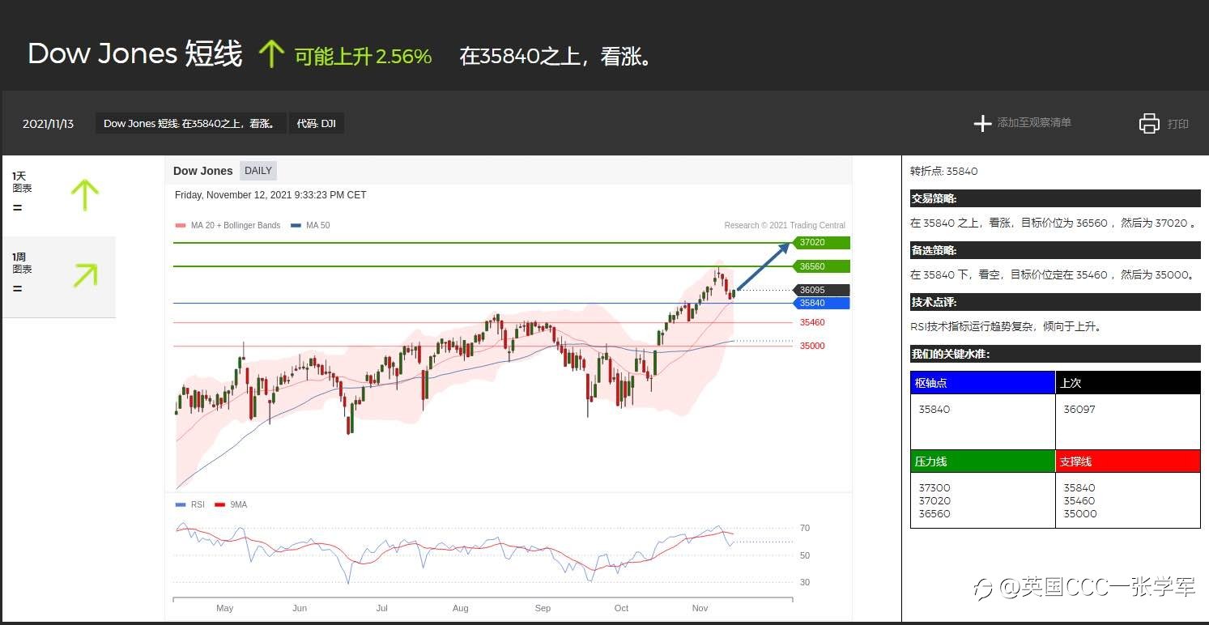The width and height of the screenshot is (1209, 625).
Task: Click the RSI 70 level label
Action: click(805, 528)
